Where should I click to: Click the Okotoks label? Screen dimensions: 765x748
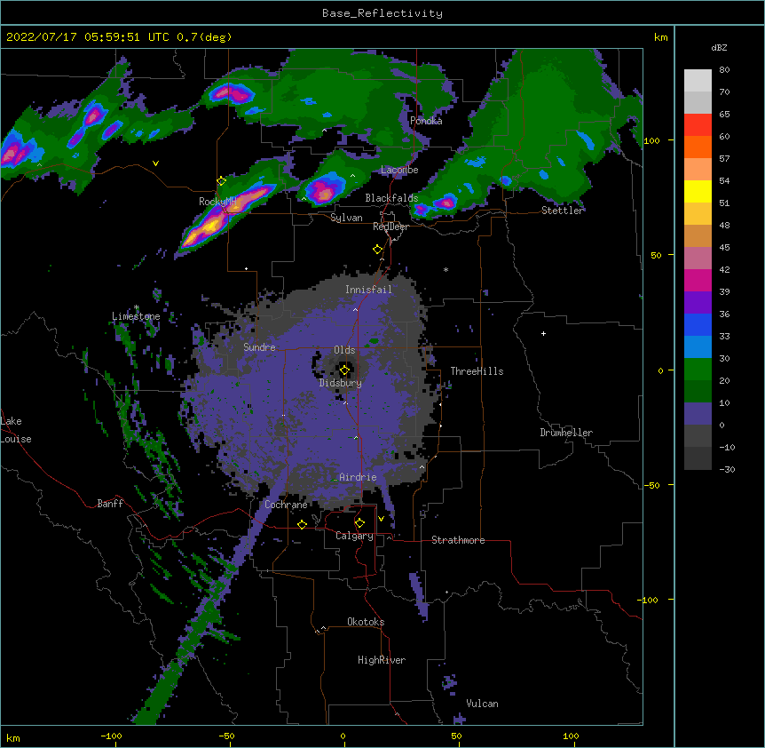tap(366, 622)
